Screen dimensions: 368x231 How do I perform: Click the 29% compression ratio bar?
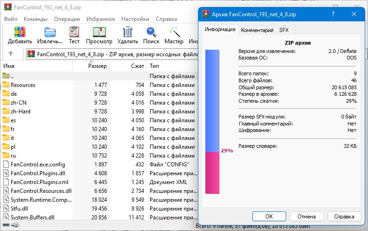tap(212, 122)
